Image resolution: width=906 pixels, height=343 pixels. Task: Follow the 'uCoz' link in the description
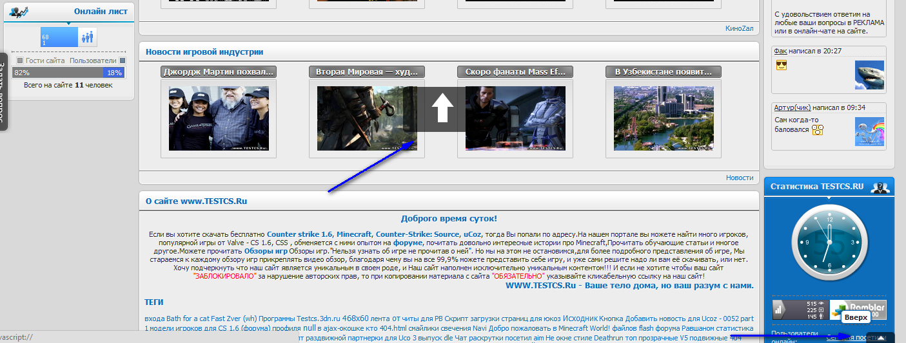[x=473, y=234]
